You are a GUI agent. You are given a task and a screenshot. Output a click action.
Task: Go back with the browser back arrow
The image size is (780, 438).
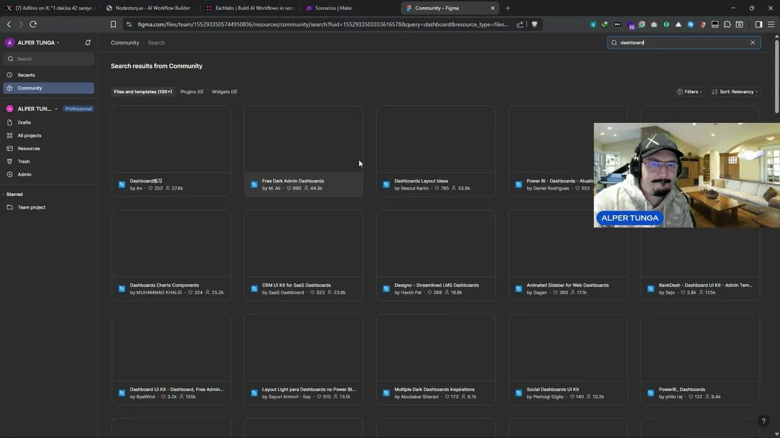point(9,24)
